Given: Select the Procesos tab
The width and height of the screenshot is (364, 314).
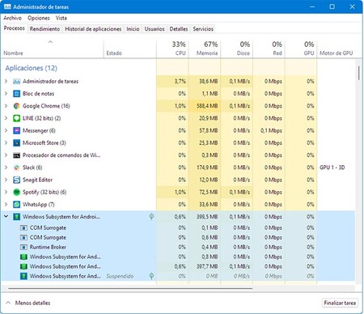Looking at the screenshot, I should (15, 28).
